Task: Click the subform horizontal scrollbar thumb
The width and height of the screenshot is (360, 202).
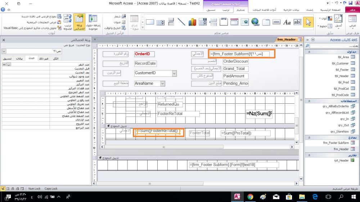Action: pyautogui.click(x=164, y=147)
